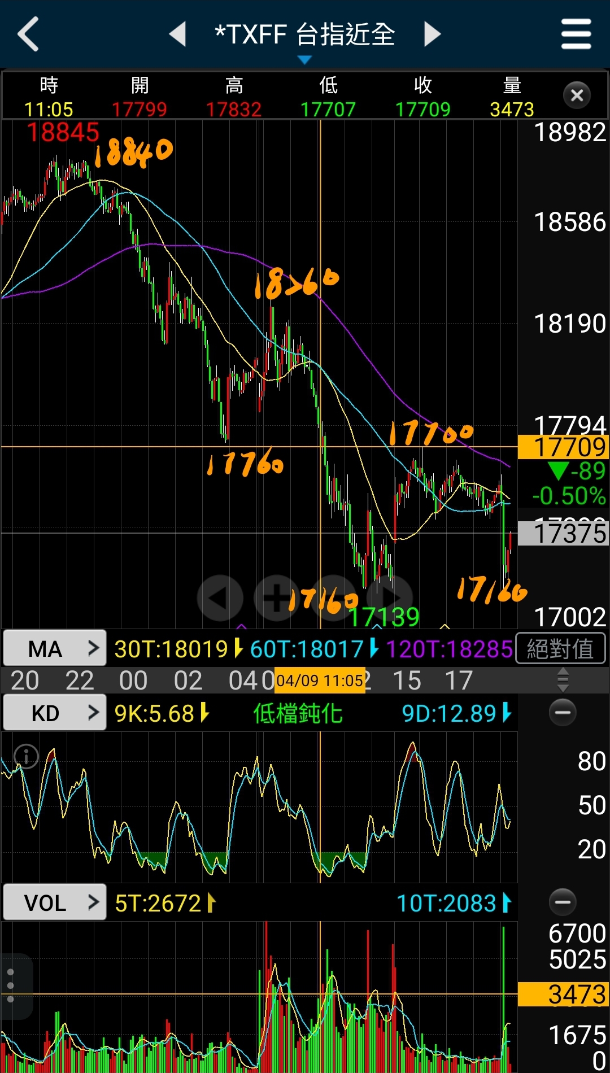Image resolution: width=610 pixels, height=1073 pixels.
Task: Toggle the 絕對值 scale mode
Action: (560, 649)
